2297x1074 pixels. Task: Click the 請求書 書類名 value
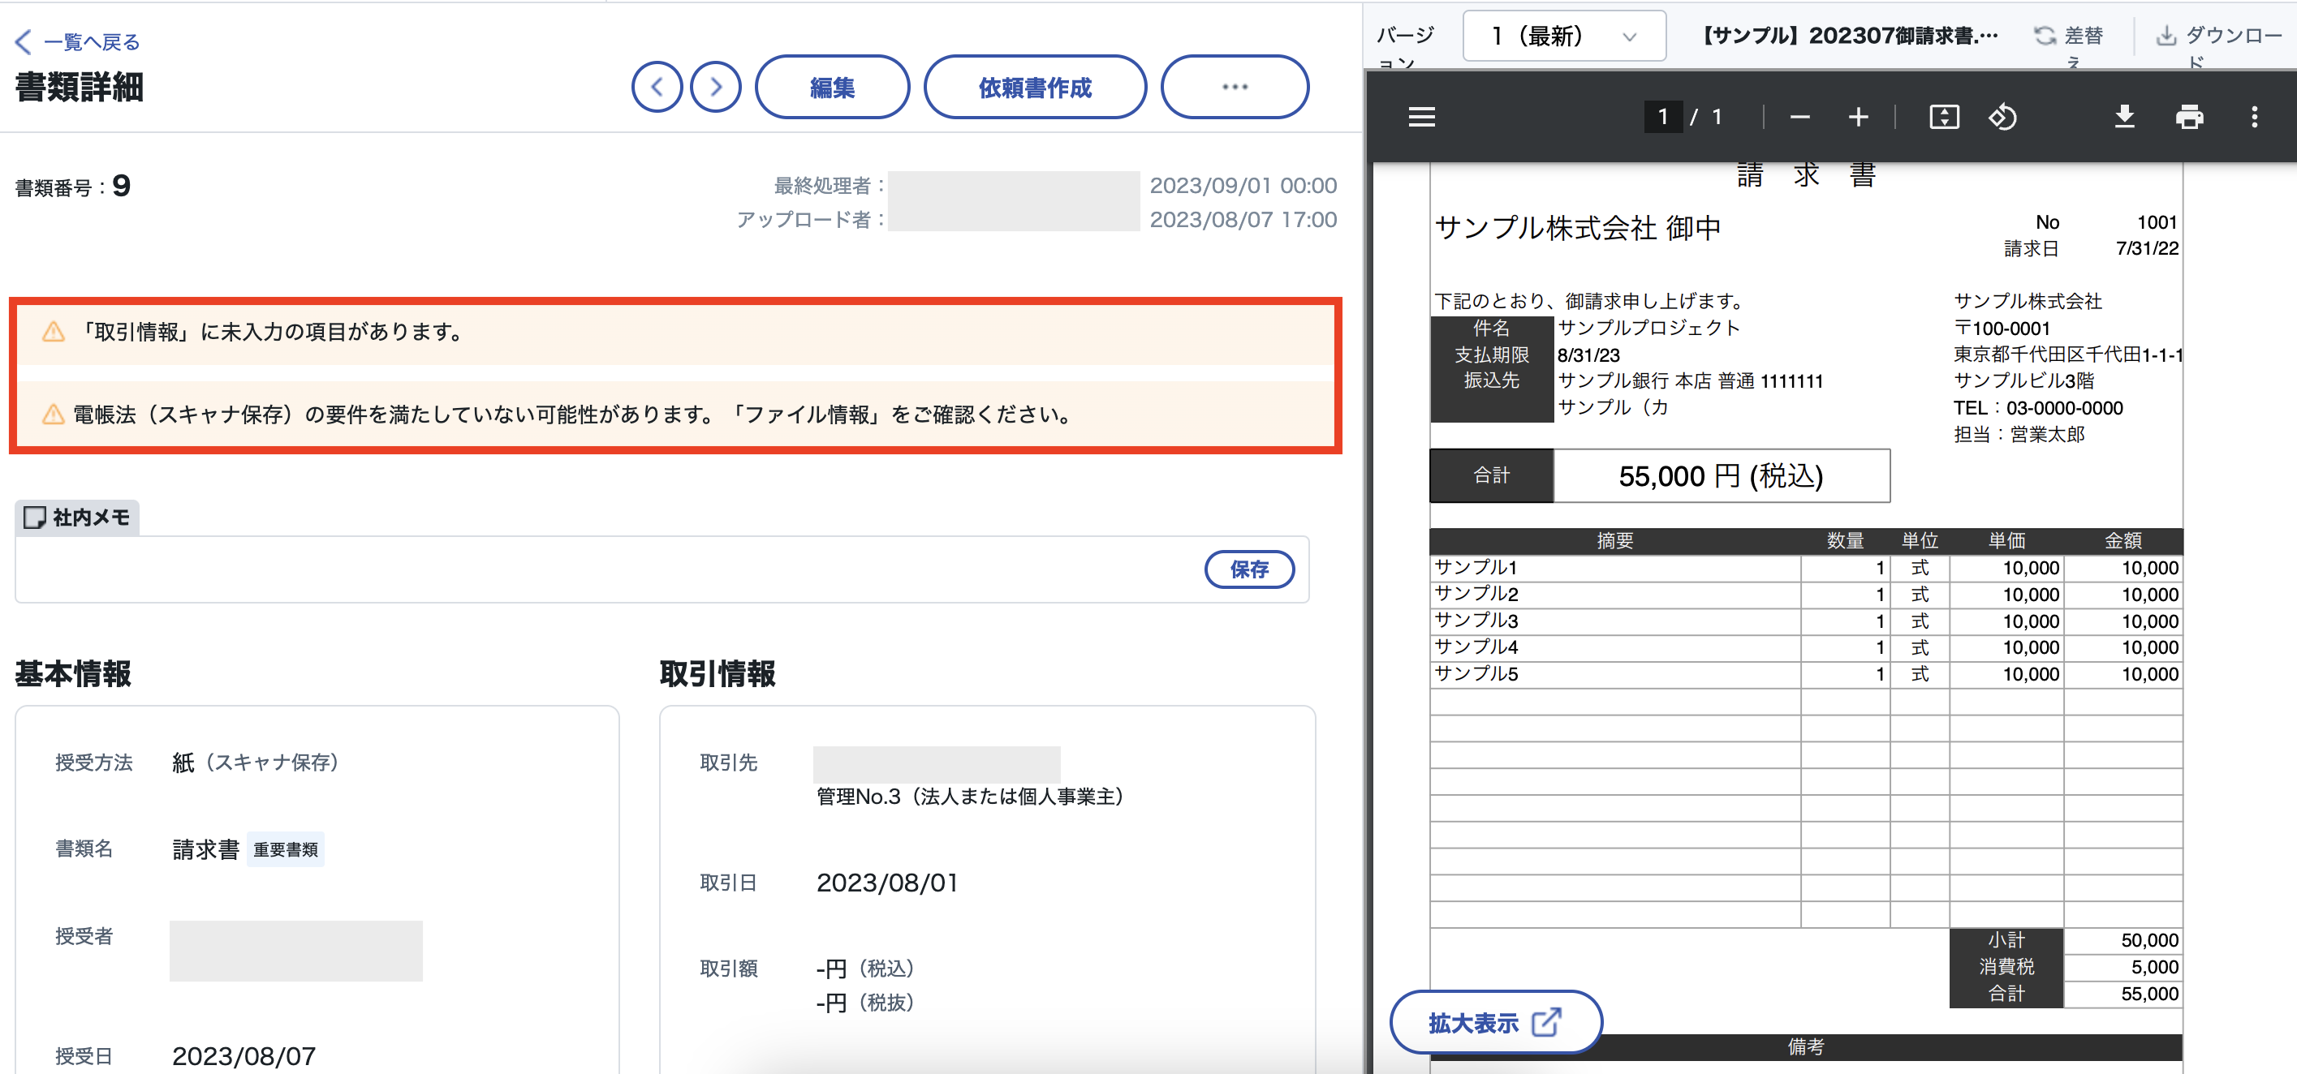pos(206,849)
